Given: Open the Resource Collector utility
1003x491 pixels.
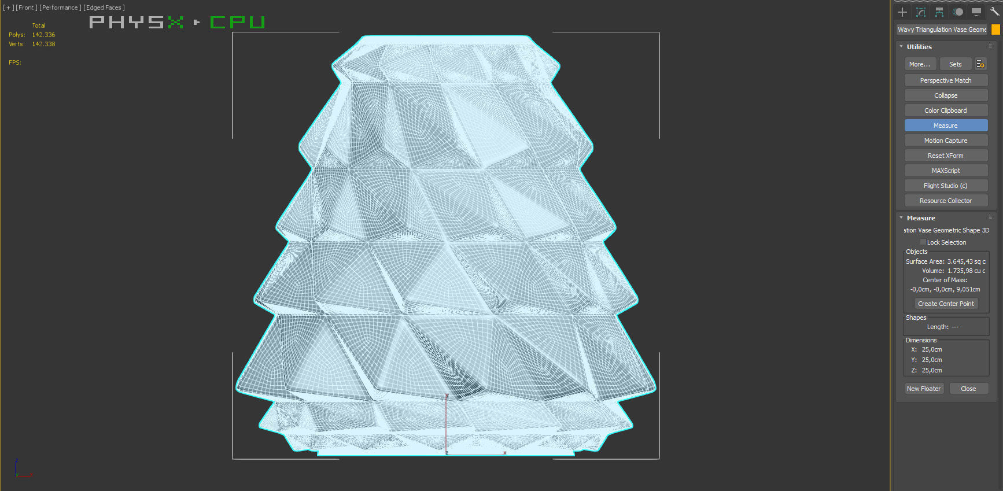Looking at the screenshot, I should pos(946,201).
